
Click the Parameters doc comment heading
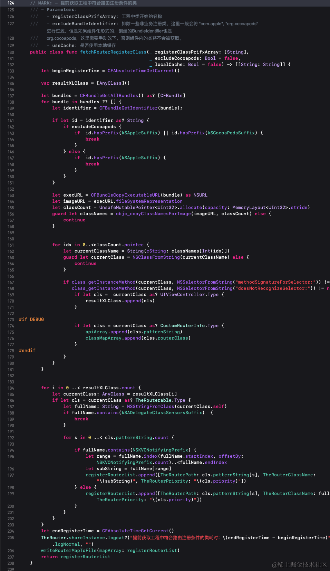[x=61, y=10]
